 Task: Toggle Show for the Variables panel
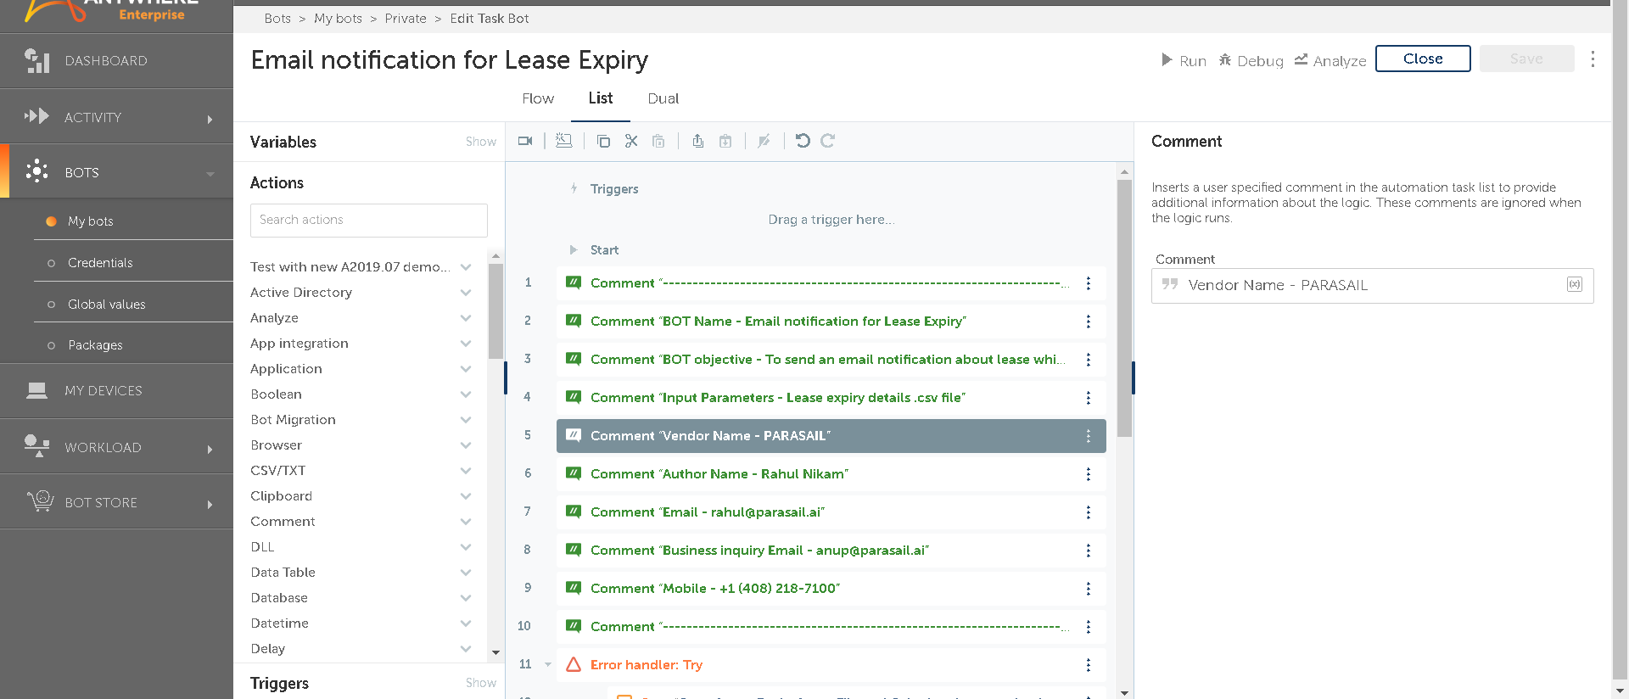tap(480, 142)
